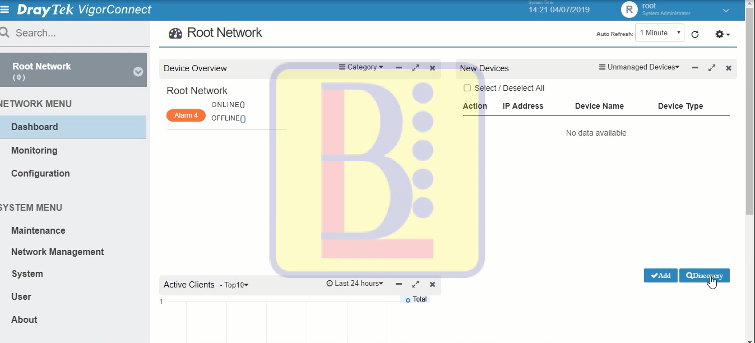755x343 pixels.
Task: Open the Auto Refresh interval dropdown
Action: tap(659, 33)
